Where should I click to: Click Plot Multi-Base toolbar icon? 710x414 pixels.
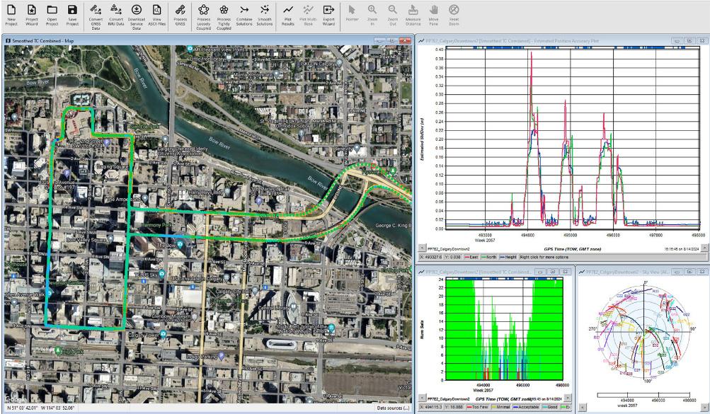pos(309,15)
